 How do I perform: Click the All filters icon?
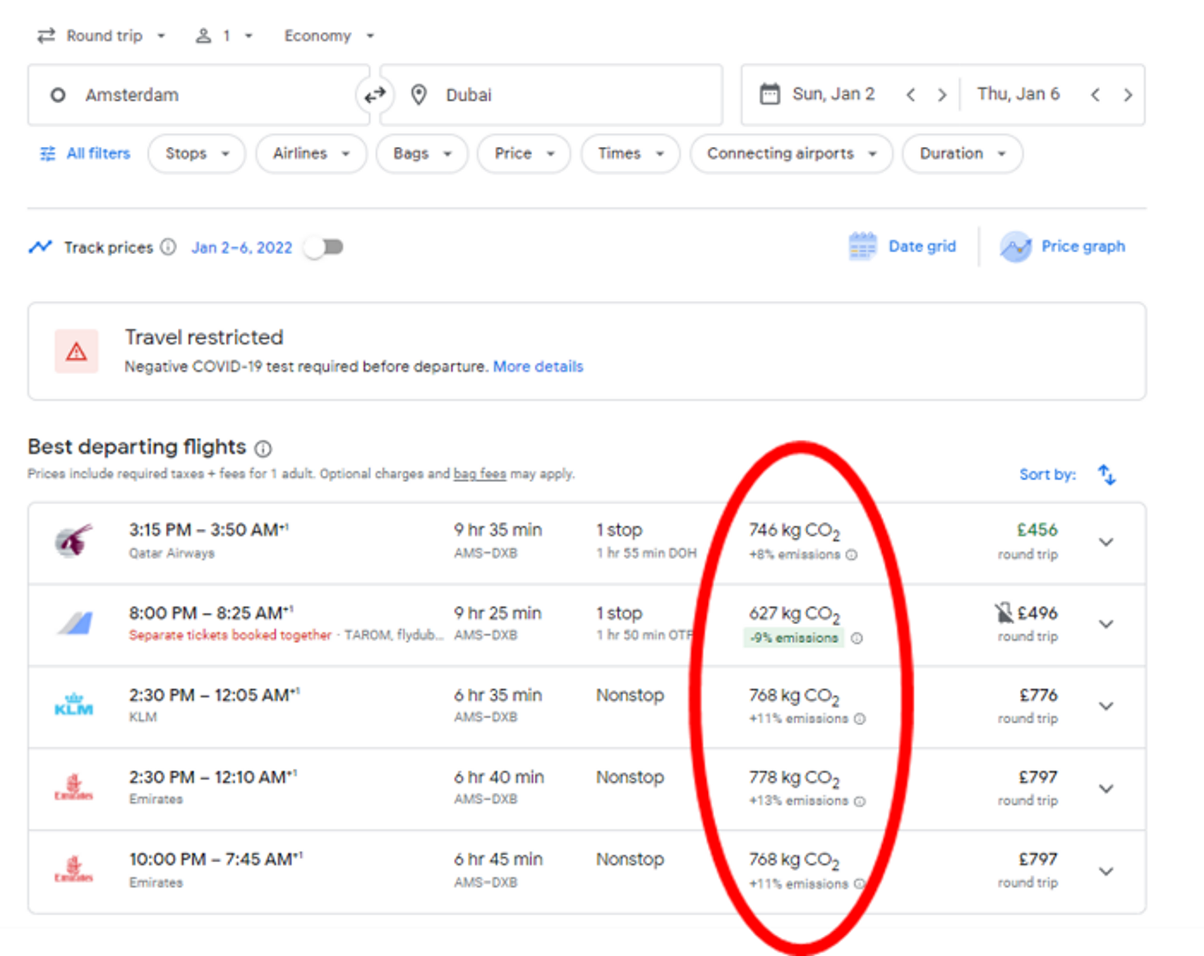(47, 154)
